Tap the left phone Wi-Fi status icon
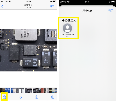Screen dimensions: 116x101 tap(10, 1)
